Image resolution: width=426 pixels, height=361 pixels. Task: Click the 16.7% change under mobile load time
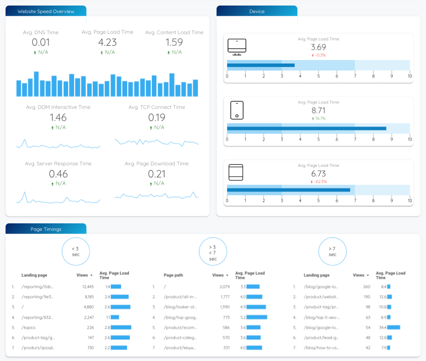click(x=318, y=118)
